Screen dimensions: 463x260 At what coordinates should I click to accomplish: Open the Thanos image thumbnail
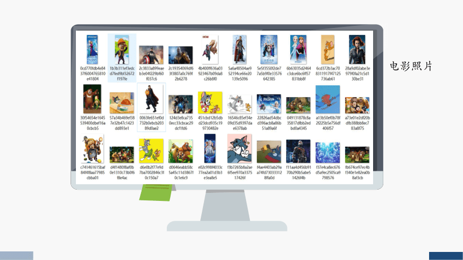click(180, 55)
